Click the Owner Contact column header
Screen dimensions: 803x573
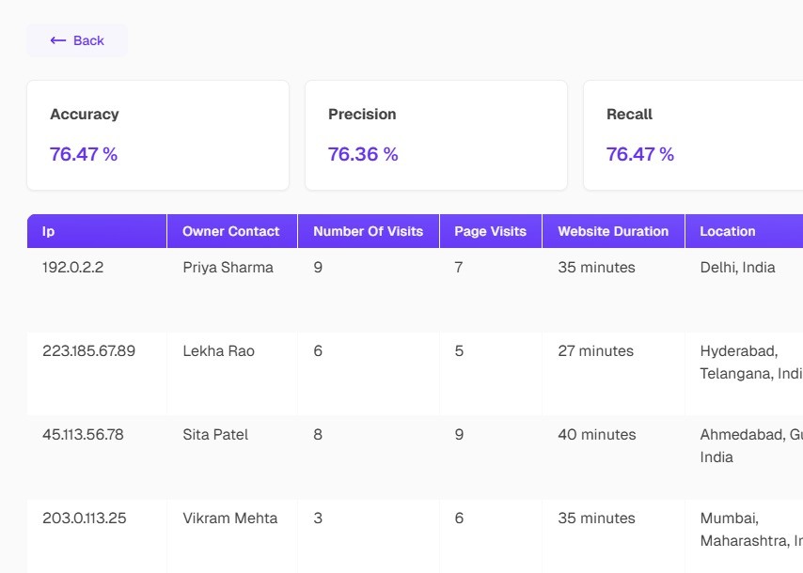coord(232,231)
